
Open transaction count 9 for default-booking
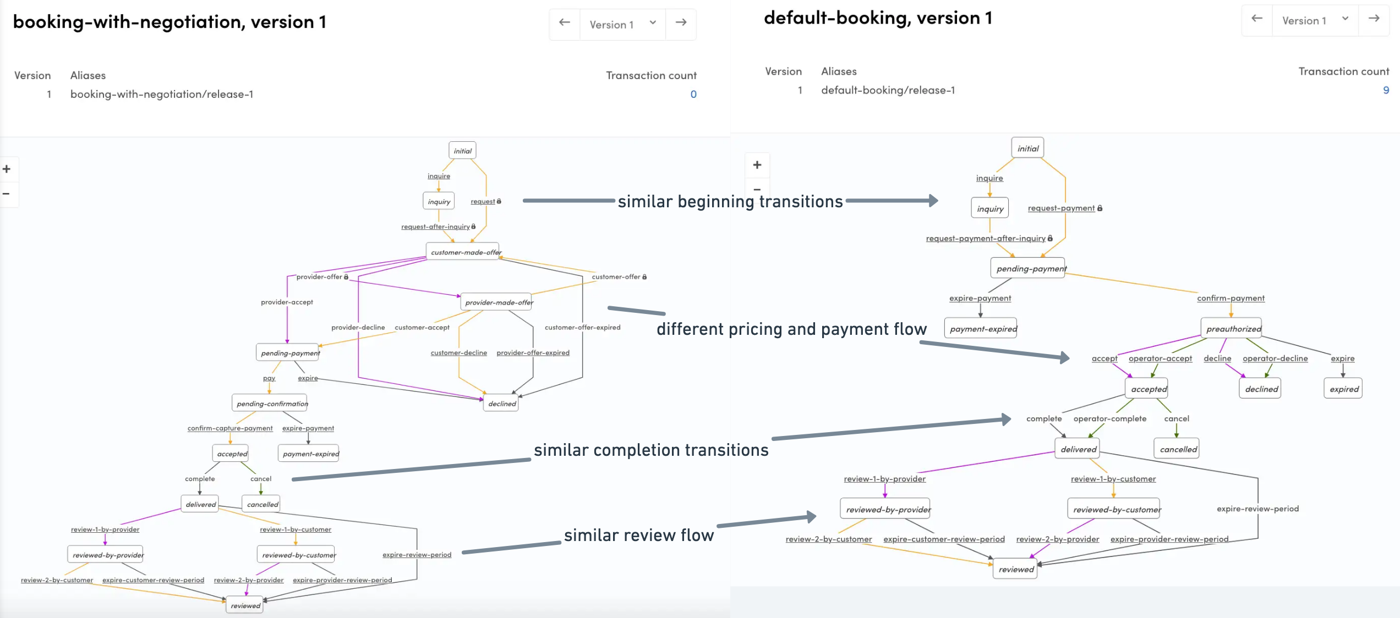pos(1385,91)
